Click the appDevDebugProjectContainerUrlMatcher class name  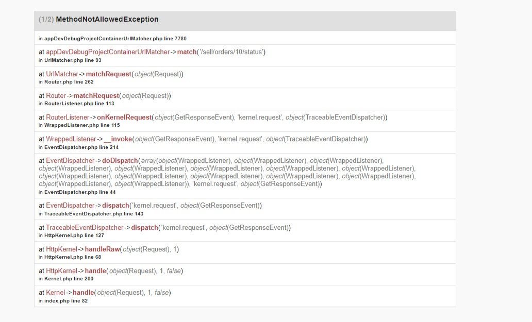[x=108, y=52]
